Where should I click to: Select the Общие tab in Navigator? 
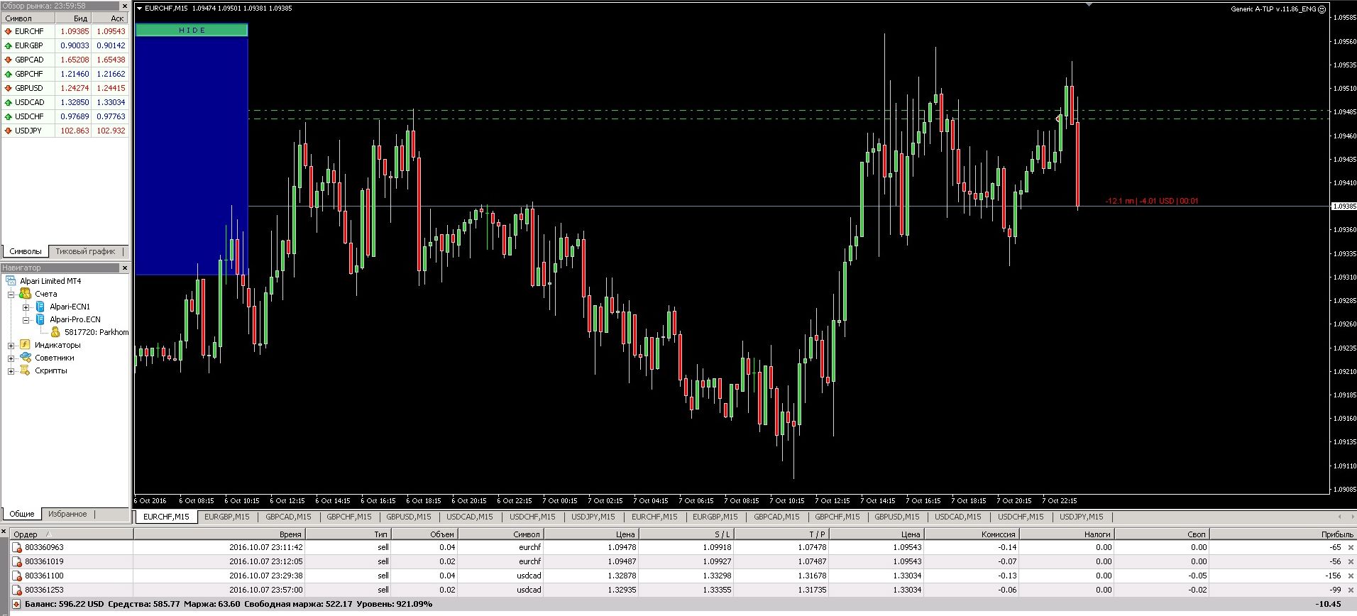coord(22,514)
